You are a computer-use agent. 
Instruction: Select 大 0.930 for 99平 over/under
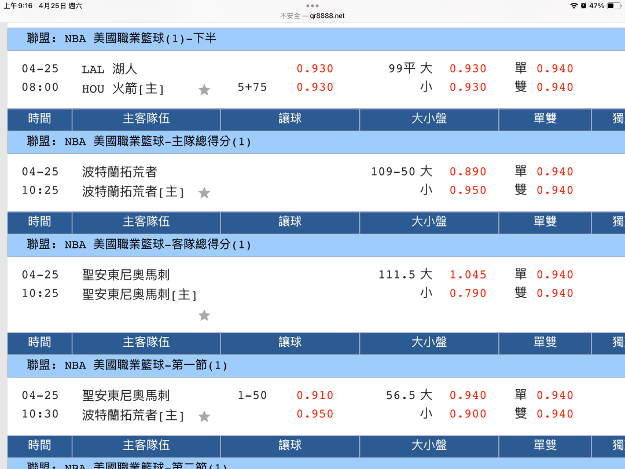(x=468, y=68)
